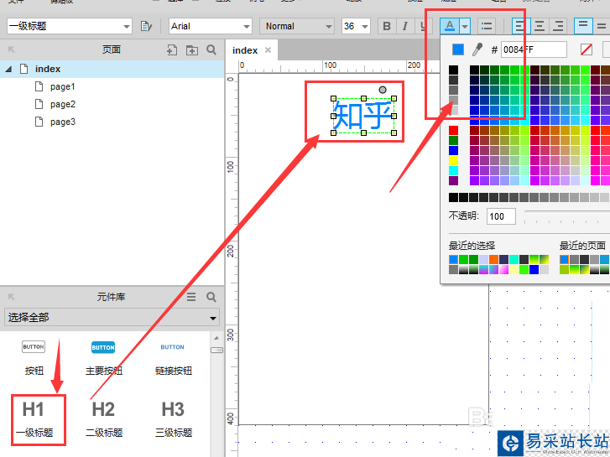Search widgets in the 元件库 panel
The width and height of the screenshot is (610, 457).
click(x=211, y=297)
